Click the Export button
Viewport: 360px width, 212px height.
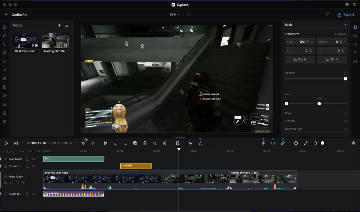346,15
